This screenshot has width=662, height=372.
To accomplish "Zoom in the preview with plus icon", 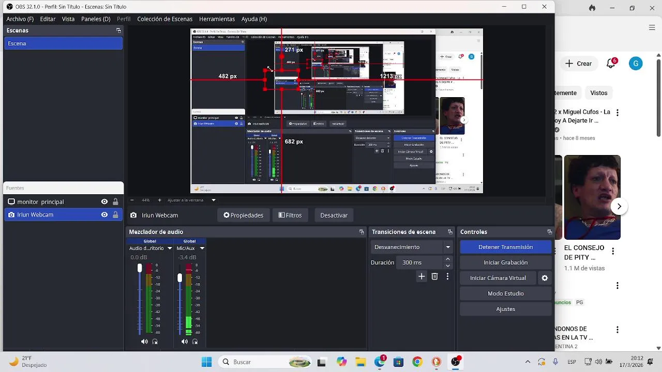I will click(x=159, y=200).
